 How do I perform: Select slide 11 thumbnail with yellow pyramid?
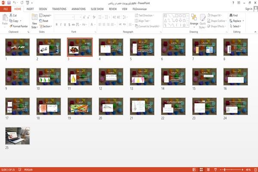coord(80,77)
